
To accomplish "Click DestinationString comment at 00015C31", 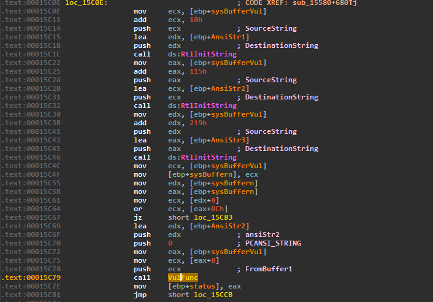I will click(282, 97).
